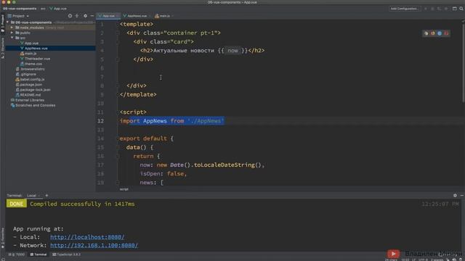
Task: Expand Scratches and Consoles node
Action: [x=33, y=105]
